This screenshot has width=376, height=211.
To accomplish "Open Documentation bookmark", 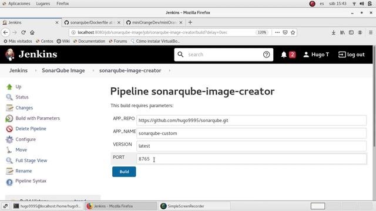I will pos(89,41).
